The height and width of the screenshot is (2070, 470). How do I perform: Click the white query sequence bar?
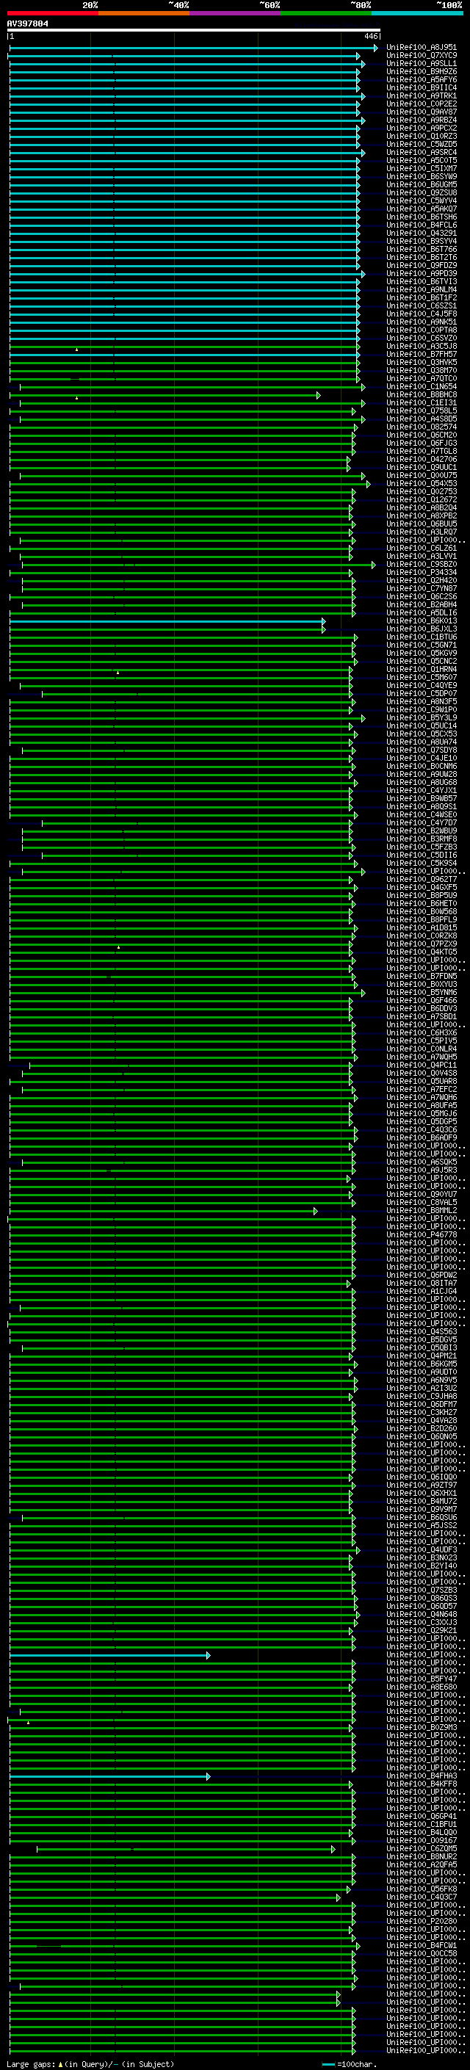coord(194,31)
